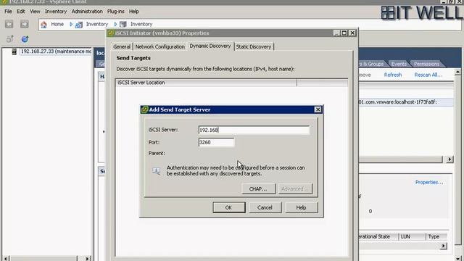Minimize the iSCSI Initiator Properties window
The height and width of the screenshot is (261, 464).
[x=336, y=33]
